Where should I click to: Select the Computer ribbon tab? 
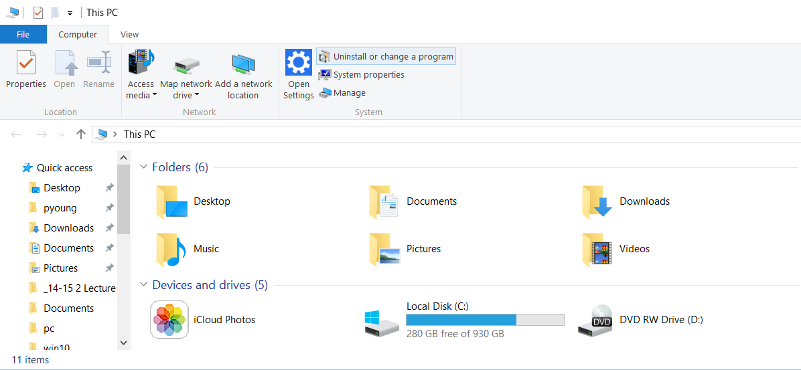click(78, 34)
